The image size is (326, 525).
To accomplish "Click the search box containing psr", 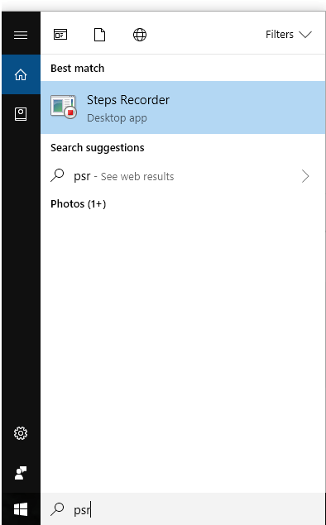I will click(183, 509).
